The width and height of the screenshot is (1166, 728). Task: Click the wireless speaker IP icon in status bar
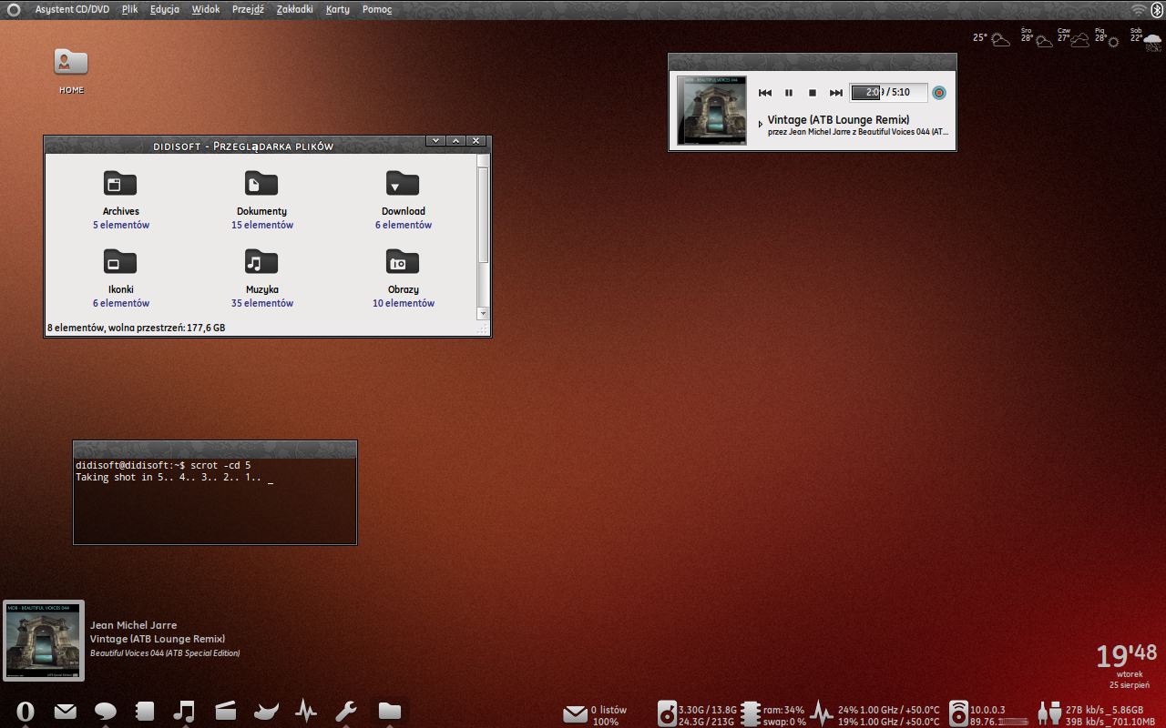point(958,714)
